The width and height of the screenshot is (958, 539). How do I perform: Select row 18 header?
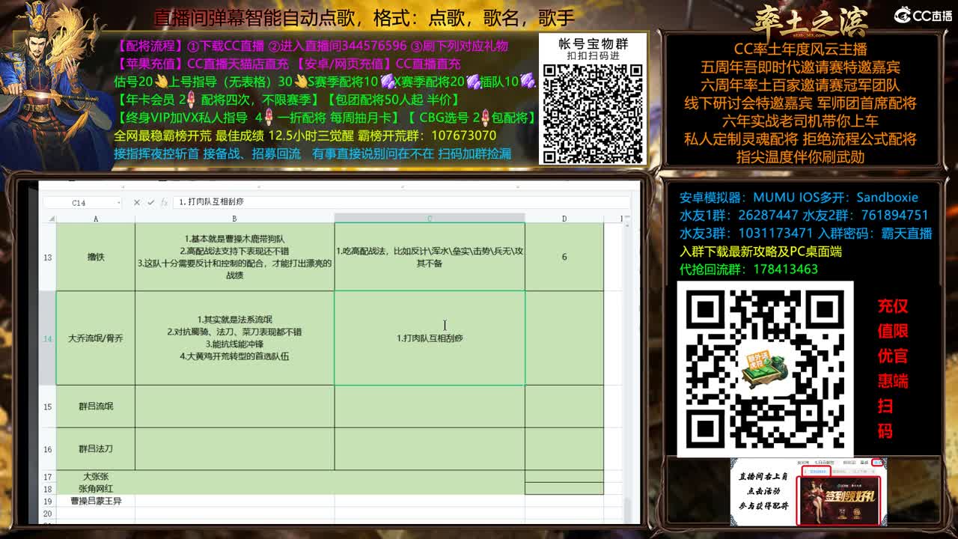48,489
